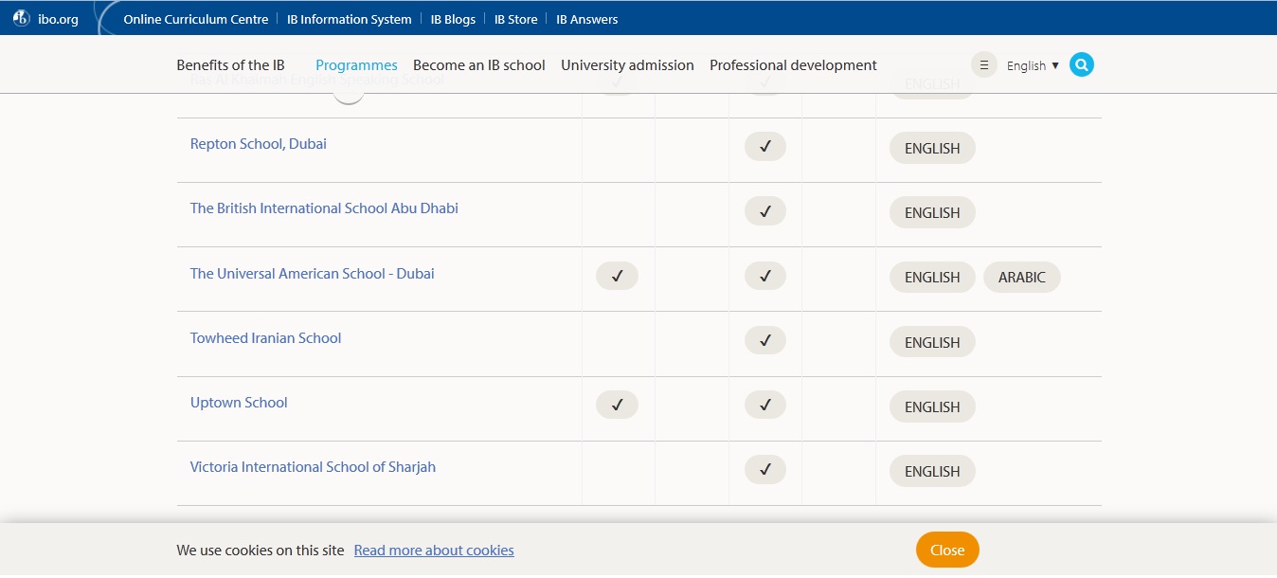Open Victoria International School of Sharjah link
The height and width of the screenshot is (578, 1277).
tap(313, 467)
